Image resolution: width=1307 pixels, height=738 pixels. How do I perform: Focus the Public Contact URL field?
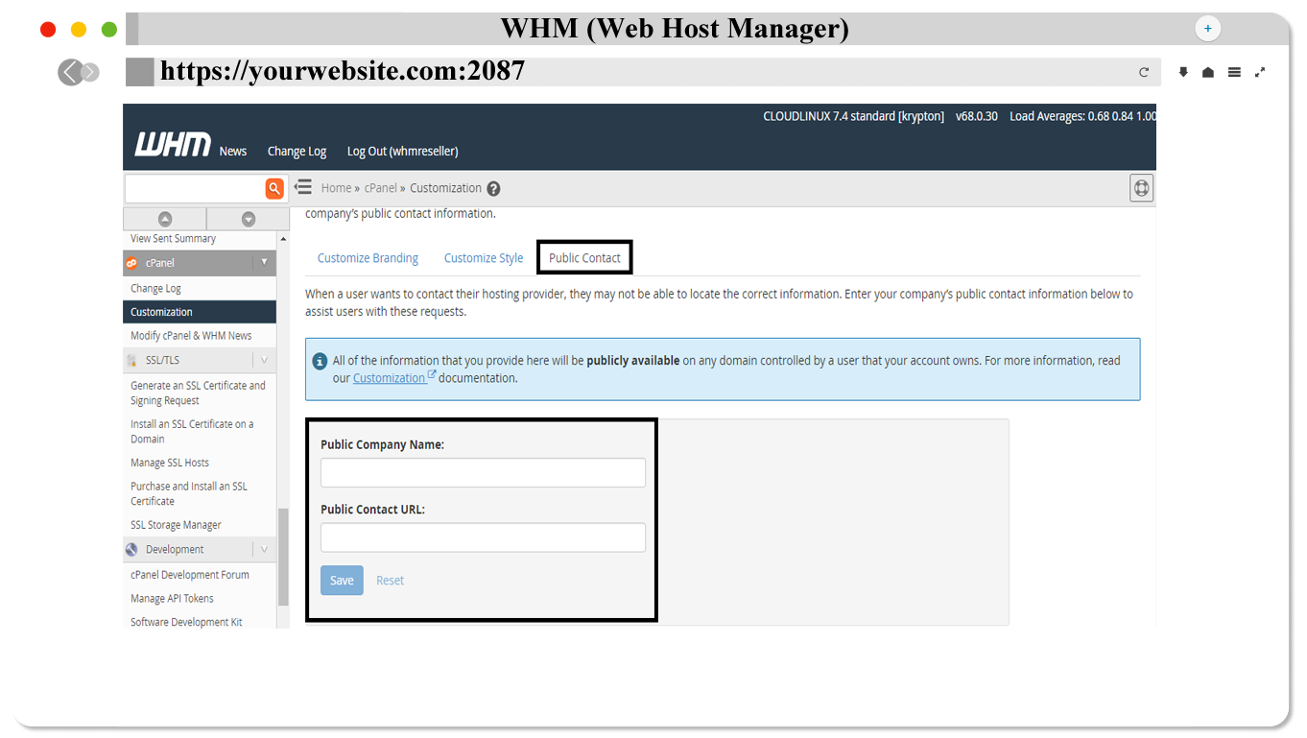tap(483, 537)
